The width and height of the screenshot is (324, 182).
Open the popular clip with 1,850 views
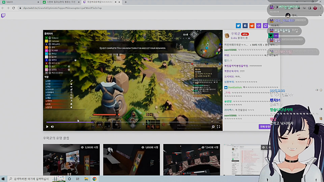(x=131, y=160)
